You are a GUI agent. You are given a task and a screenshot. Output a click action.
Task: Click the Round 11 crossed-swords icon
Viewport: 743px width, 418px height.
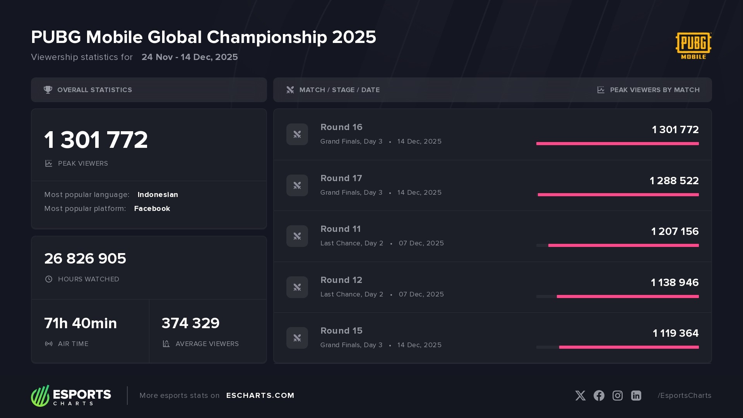(x=297, y=236)
